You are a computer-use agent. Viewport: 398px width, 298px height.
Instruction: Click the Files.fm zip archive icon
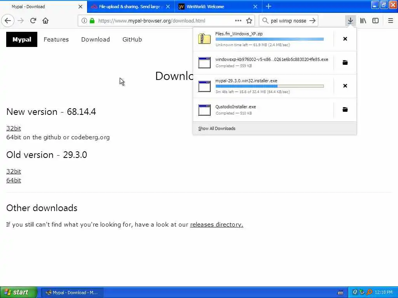[x=204, y=39]
